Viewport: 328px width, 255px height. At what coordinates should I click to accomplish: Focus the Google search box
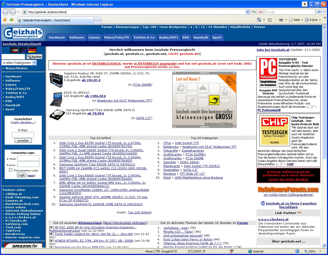point(290,12)
